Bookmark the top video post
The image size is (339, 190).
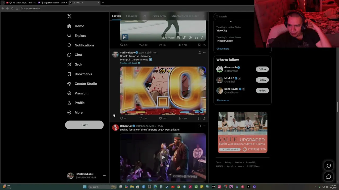(x=199, y=45)
